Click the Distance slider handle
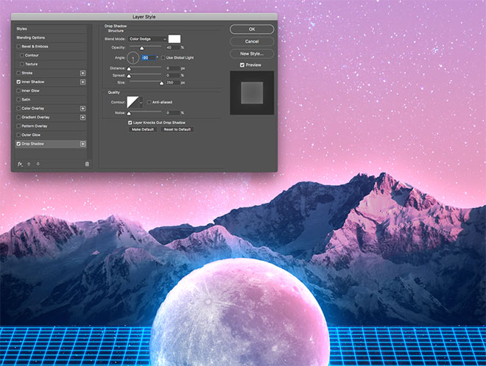This screenshot has height=366, width=486. pos(129,68)
